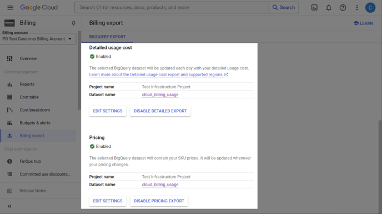Pin the Billing product with pin icon

point(73,23)
